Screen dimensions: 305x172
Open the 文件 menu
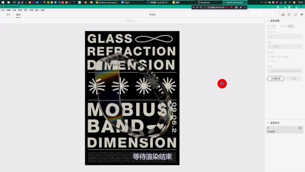pos(3,10)
